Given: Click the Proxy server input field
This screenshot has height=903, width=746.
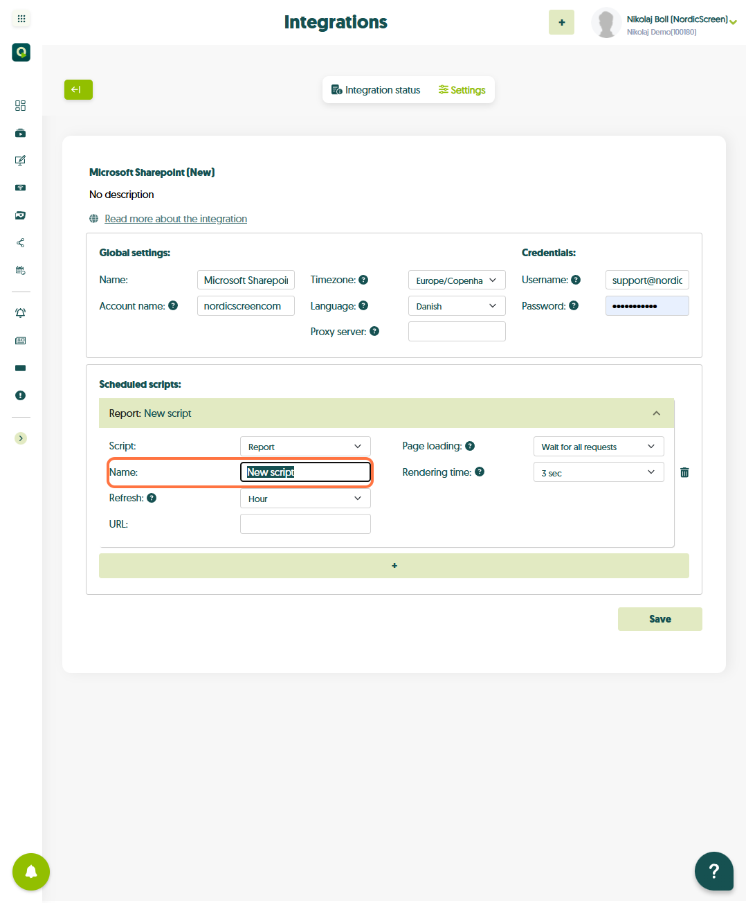Looking at the screenshot, I should [457, 331].
